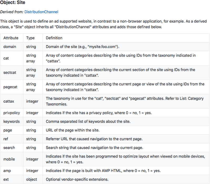Image resolution: width=210 pixels, height=184 pixels.
Task: Click the pagecat attribute name
Action: click(10, 87)
